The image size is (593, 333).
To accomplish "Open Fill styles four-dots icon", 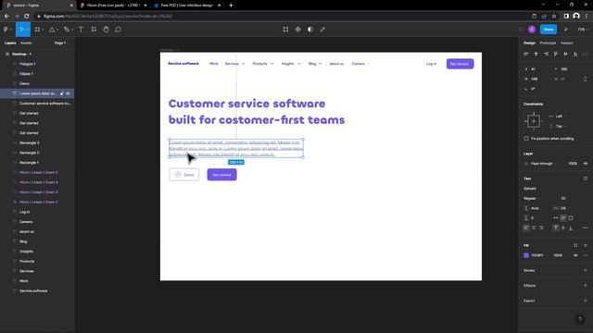I will coord(575,245).
